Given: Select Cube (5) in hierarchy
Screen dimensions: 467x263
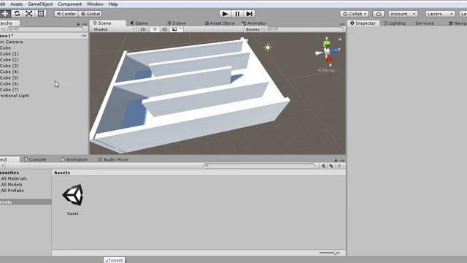Looking at the screenshot, I should pyautogui.click(x=9, y=77).
